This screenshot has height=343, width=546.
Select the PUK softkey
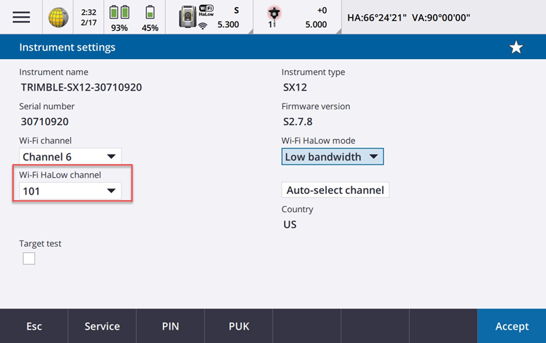[238, 326]
